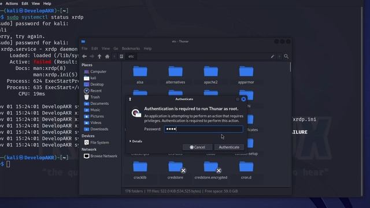Open Trash in the sidebar
This screenshot has width=370, height=208.
coord(92,97)
